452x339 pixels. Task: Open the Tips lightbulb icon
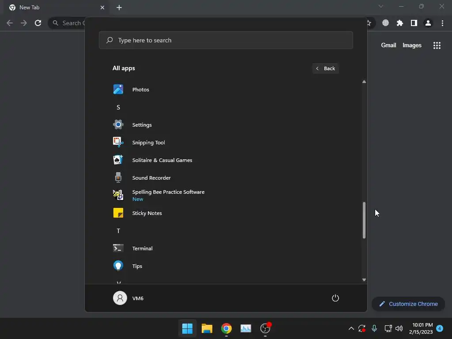(x=118, y=266)
